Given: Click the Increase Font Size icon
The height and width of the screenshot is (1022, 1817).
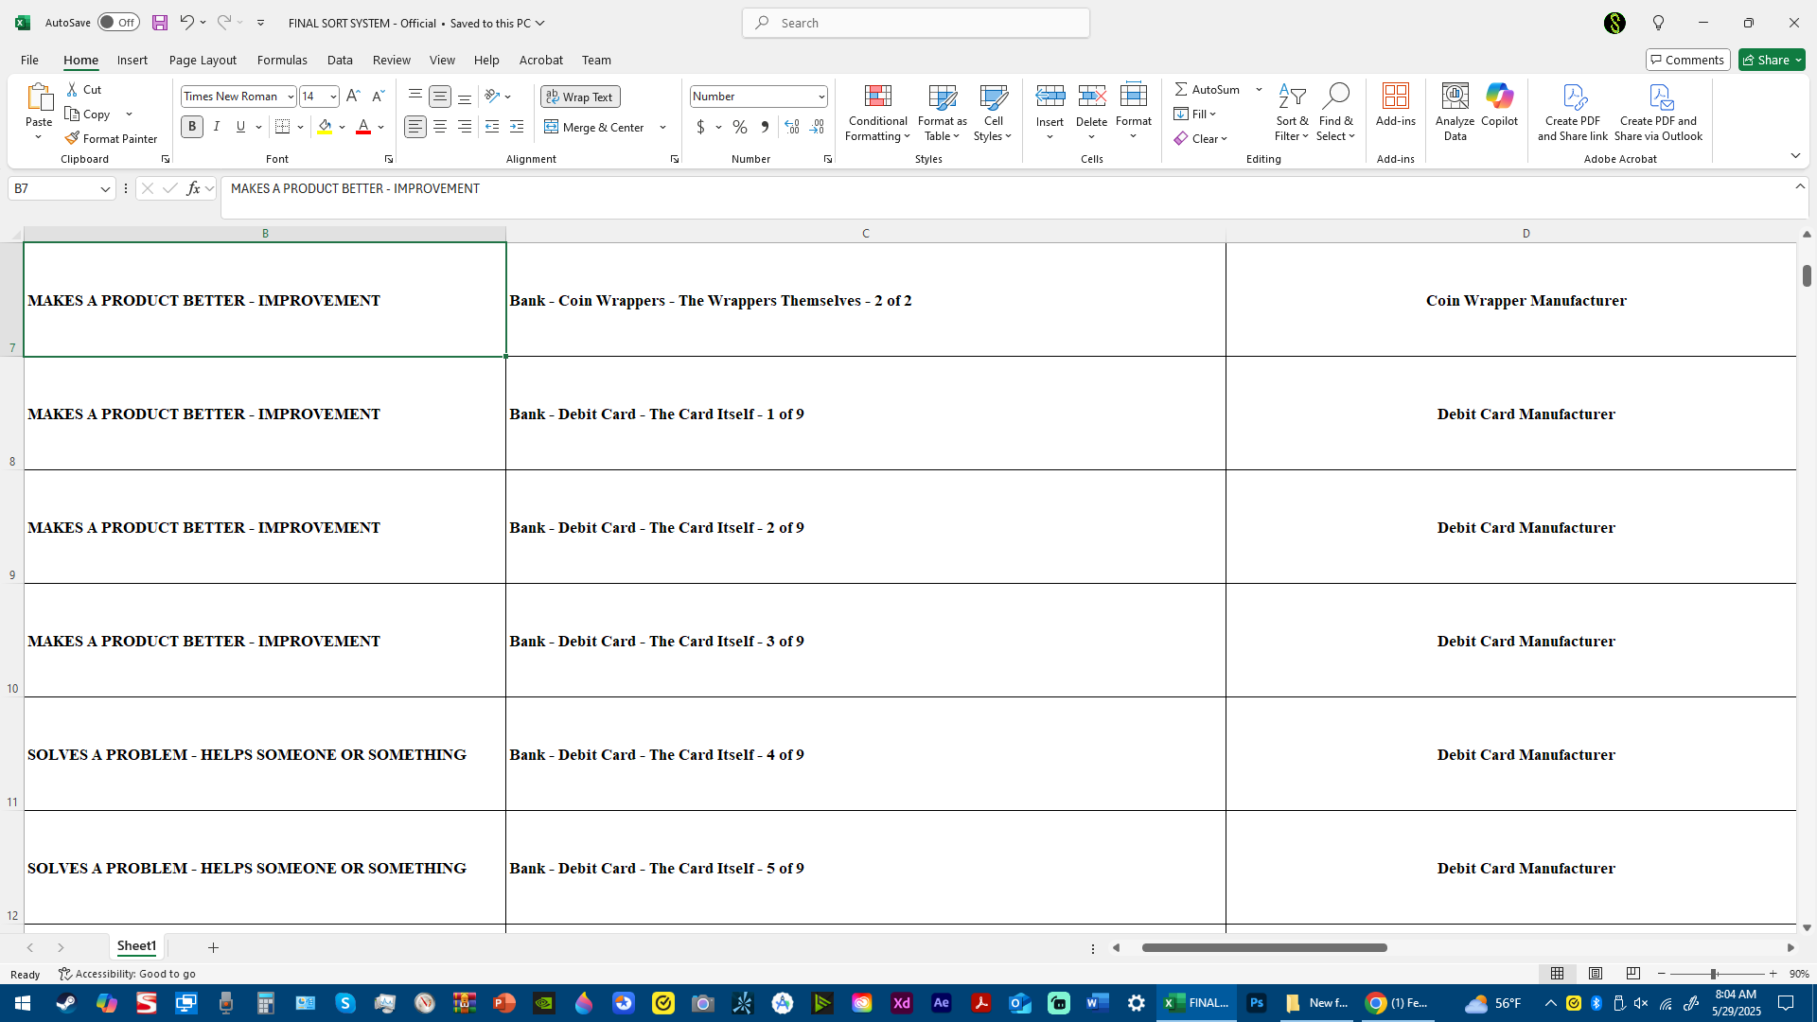Looking at the screenshot, I should coord(353,97).
